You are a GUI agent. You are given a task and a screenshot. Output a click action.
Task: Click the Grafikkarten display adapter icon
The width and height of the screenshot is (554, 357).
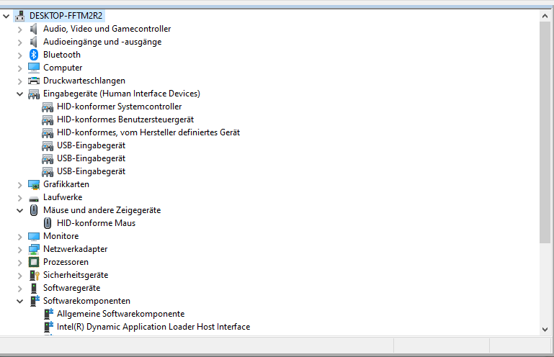pos(34,184)
